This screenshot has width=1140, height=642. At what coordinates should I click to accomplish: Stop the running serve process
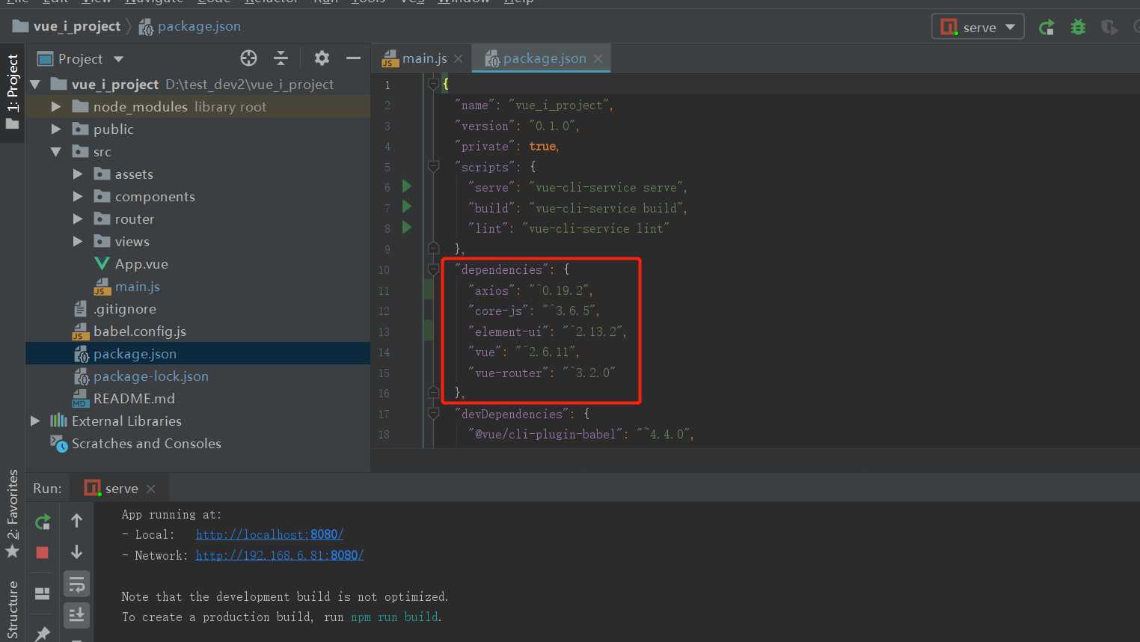pos(43,553)
